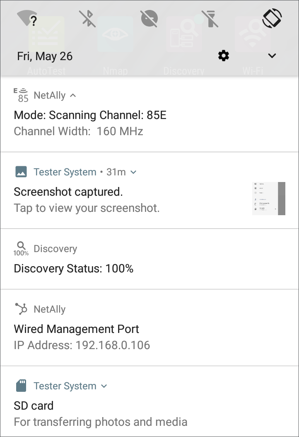Open settings with the gear icon
299x437 pixels.
click(224, 56)
